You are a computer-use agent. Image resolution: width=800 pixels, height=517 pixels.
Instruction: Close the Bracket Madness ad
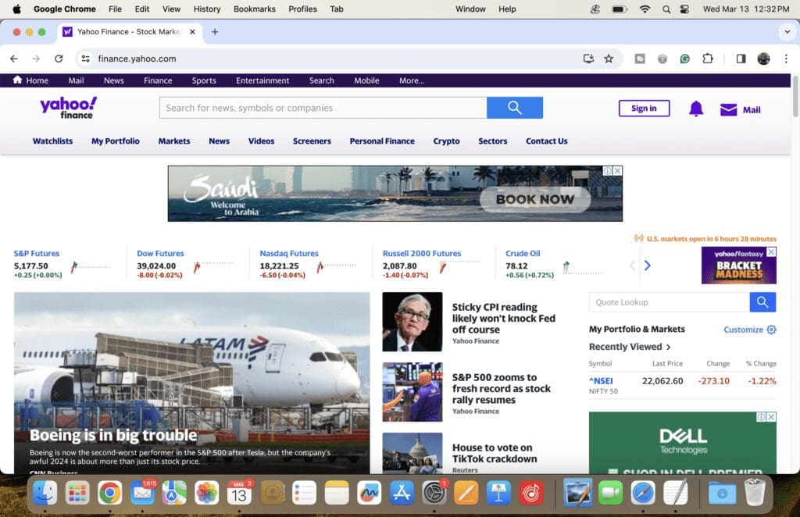771,252
